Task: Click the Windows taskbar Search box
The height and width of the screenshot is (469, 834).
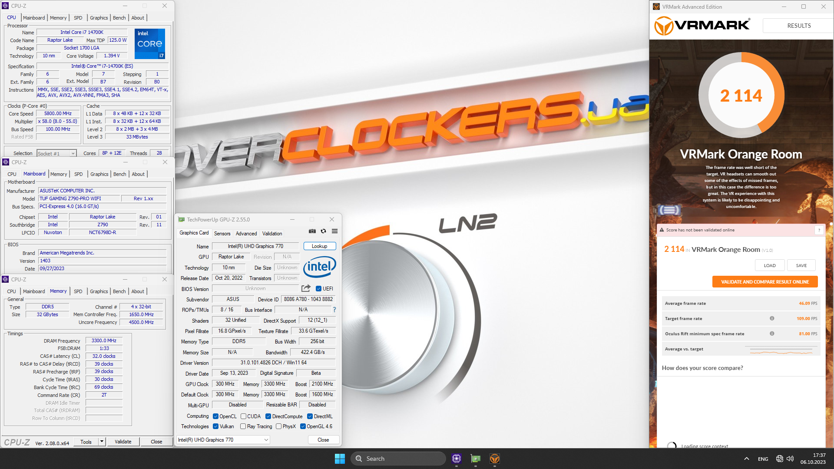Action: coord(398,459)
